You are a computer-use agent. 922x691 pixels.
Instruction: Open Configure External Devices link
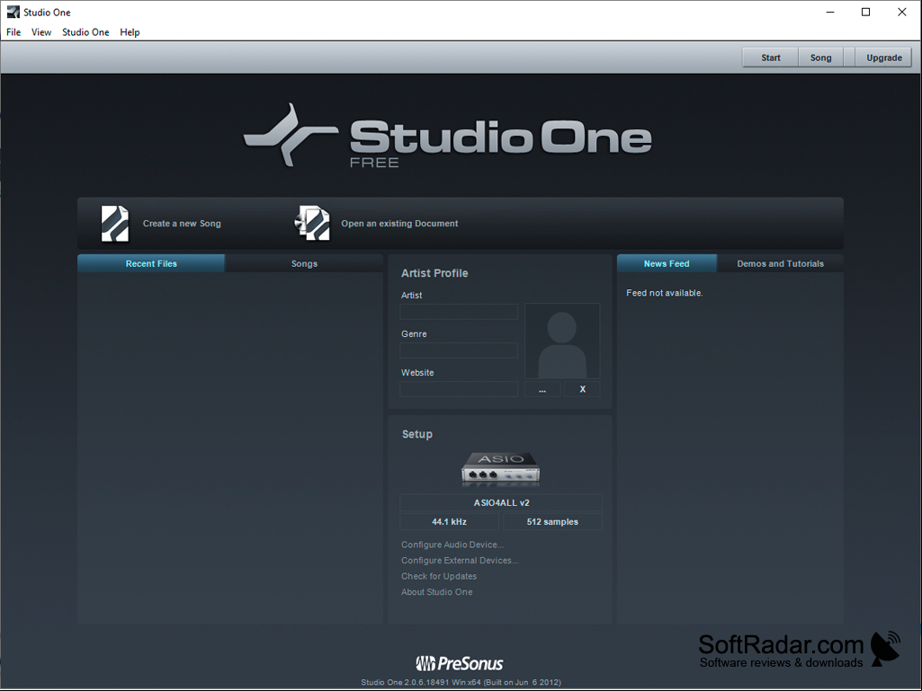pyautogui.click(x=460, y=561)
